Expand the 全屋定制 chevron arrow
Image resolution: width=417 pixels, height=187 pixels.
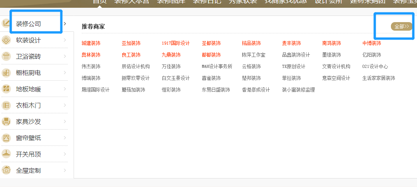(x=65, y=170)
